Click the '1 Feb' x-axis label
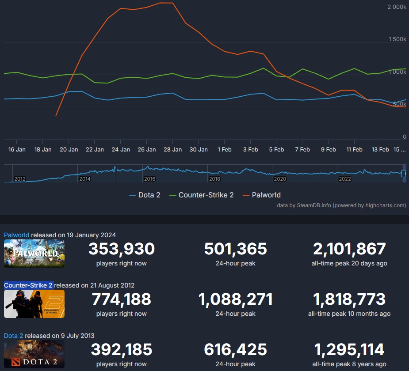The image size is (409, 371). tap(225, 150)
